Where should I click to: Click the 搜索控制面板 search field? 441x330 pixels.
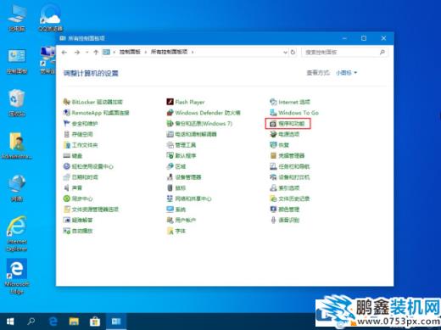[x=344, y=52]
